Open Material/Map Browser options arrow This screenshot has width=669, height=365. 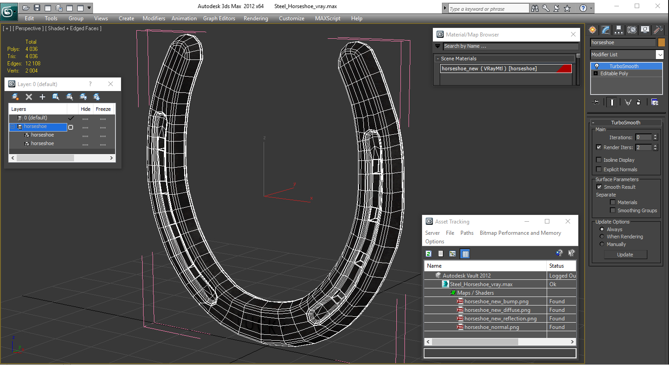coord(437,46)
